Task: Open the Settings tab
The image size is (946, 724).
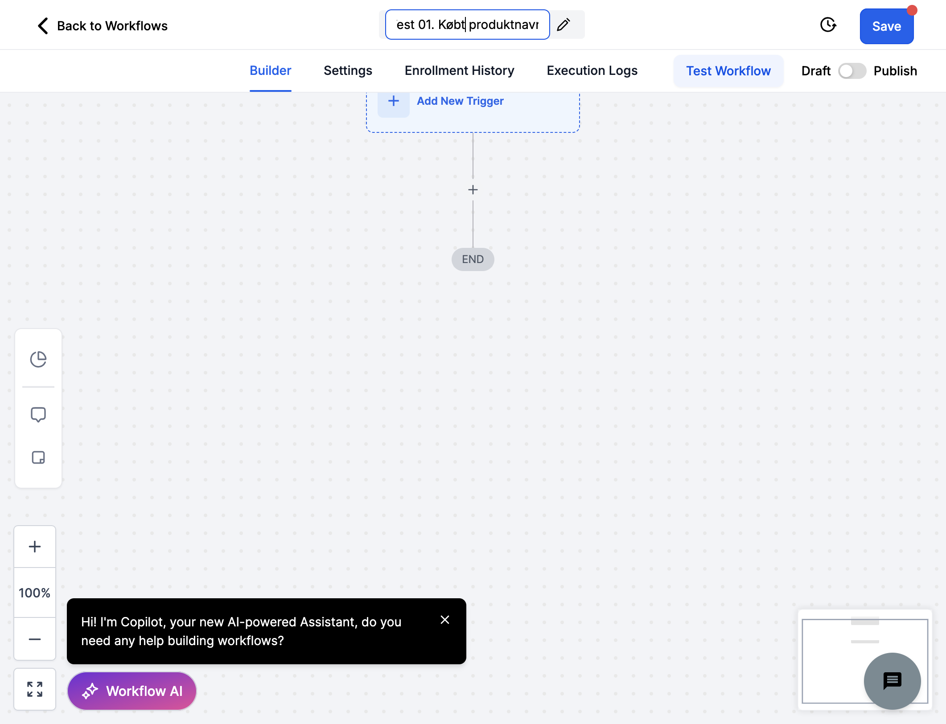Action: tap(348, 70)
